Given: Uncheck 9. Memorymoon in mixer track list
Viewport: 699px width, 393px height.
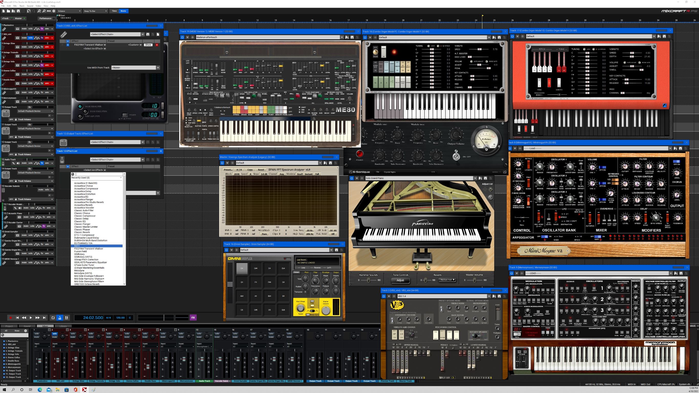Looking at the screenshot, I should (4, 367).
